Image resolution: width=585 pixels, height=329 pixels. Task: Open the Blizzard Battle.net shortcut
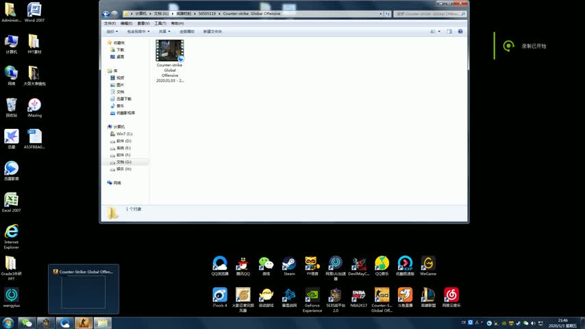pyautogui.click(x=289, y=297)
